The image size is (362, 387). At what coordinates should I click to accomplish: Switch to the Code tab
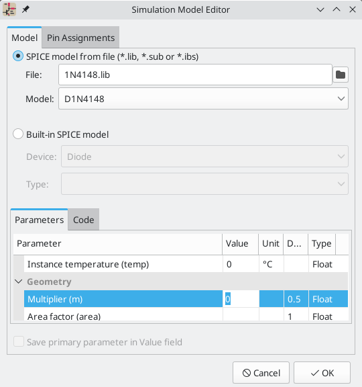[84, 220]
